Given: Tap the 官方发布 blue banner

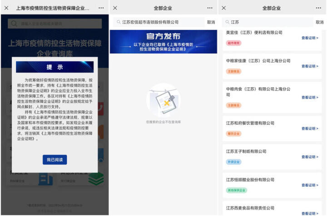Looking at the screenshot, I should [163, 42].
